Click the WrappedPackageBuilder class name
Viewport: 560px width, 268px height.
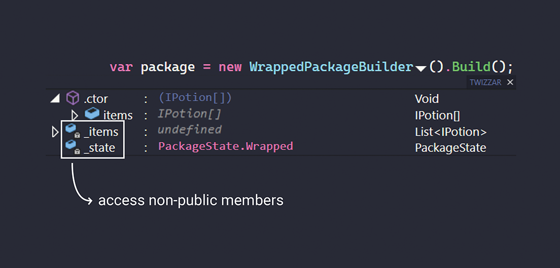point(331,67)
